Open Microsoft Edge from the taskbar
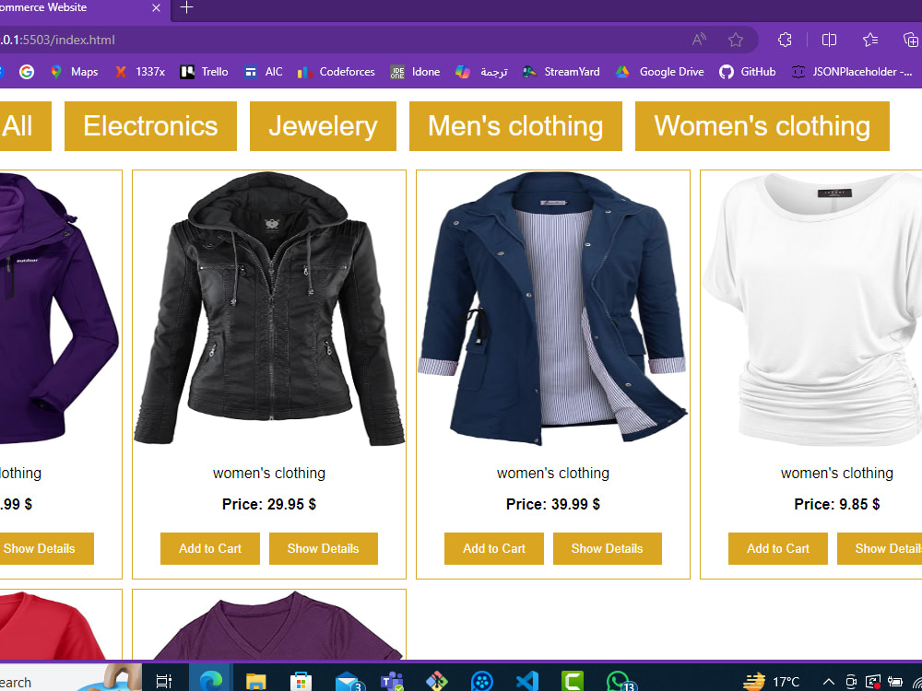 [x=210, y=681]
